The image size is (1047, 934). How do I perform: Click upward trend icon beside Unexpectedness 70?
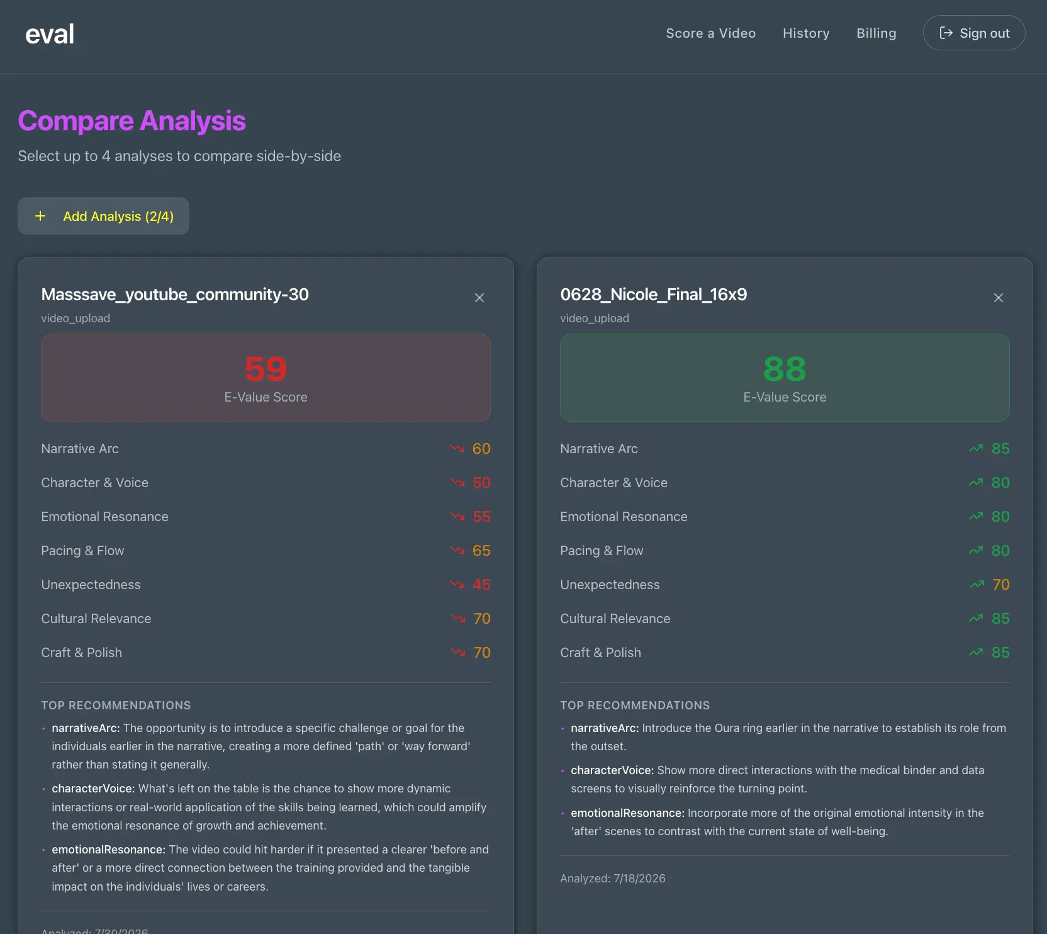tap(977, 585)
